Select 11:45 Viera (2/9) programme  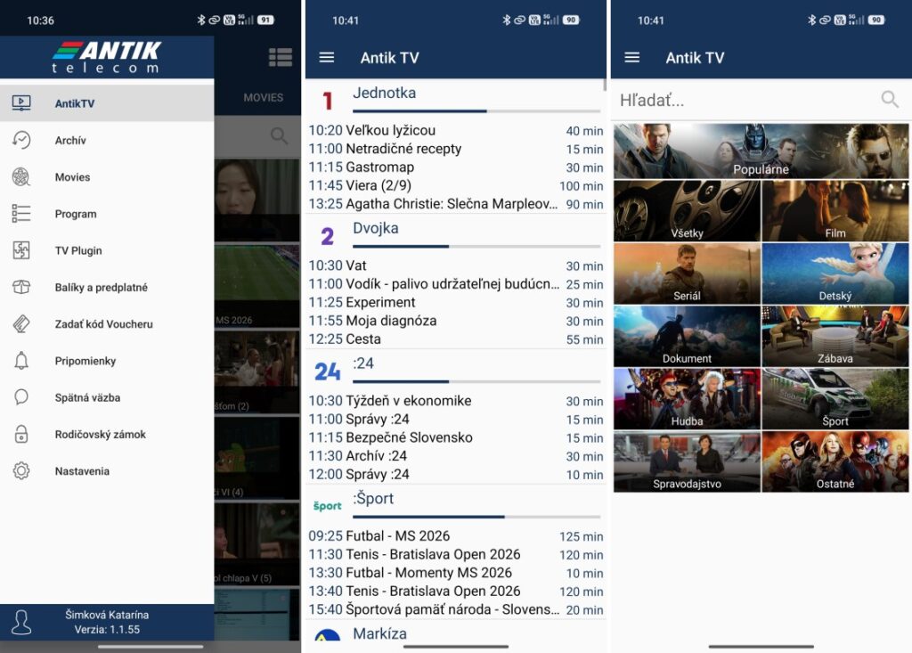point(456,185)
